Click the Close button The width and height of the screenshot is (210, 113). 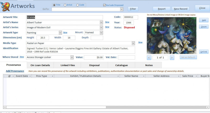pos(202,8)
